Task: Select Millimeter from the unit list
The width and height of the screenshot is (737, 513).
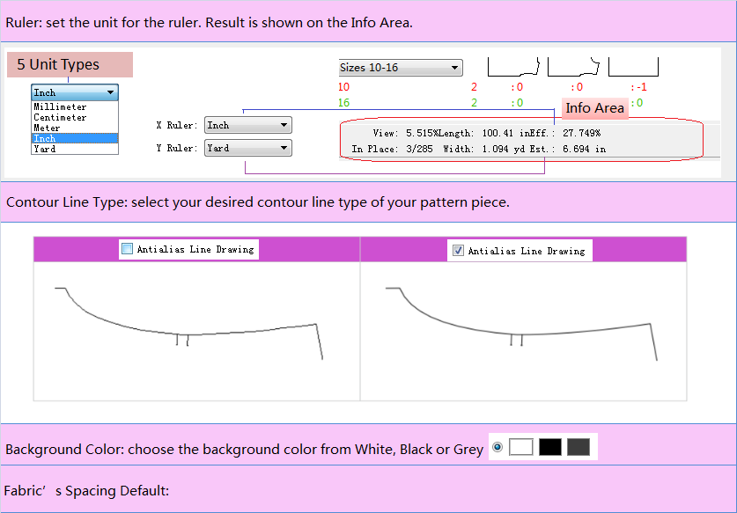Action: point(60,107)
